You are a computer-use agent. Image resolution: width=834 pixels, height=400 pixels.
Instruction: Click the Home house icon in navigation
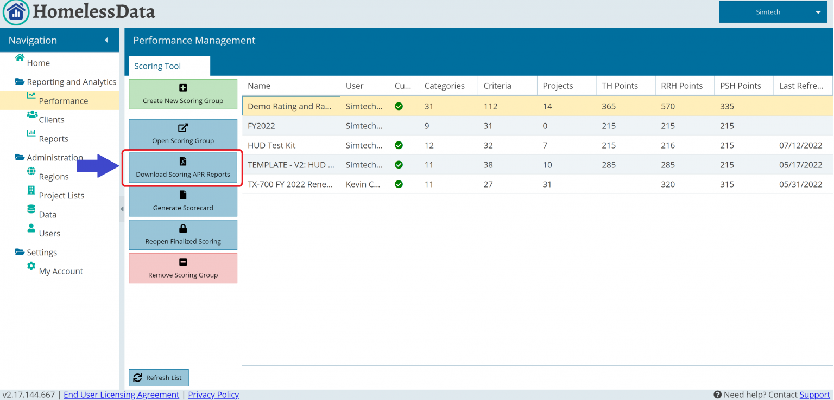(20, 57)
